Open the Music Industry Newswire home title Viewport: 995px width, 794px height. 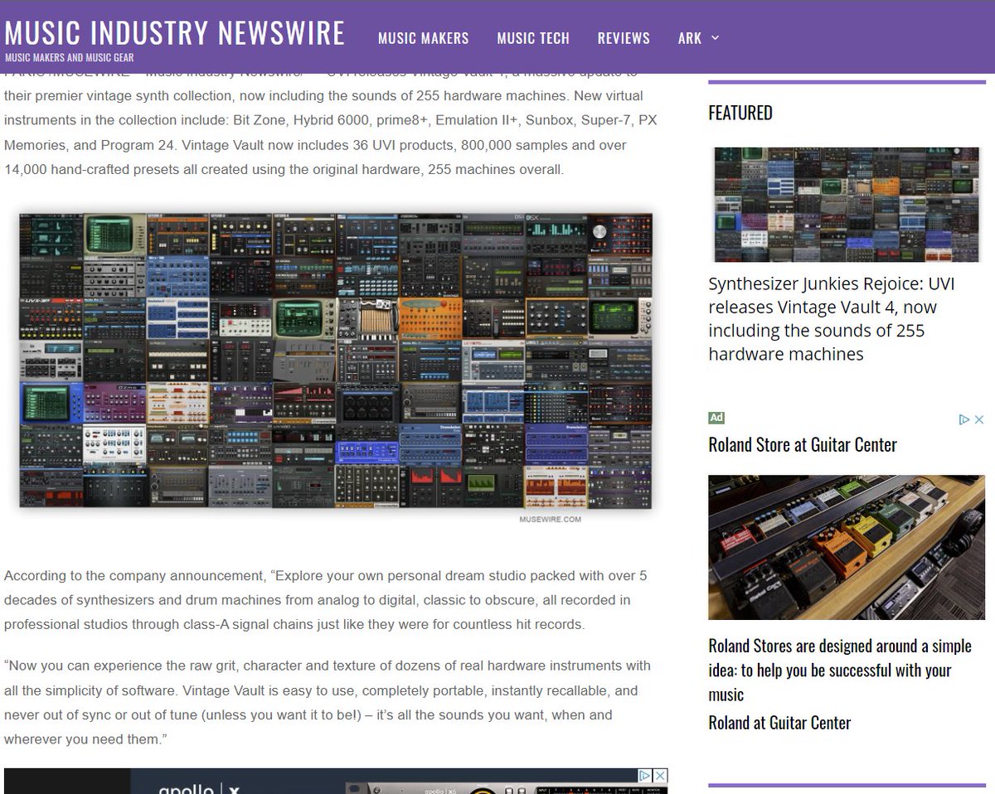(174, 32)
